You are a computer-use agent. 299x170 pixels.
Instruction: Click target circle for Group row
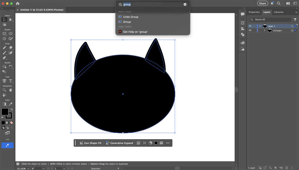tap(292, 30)
